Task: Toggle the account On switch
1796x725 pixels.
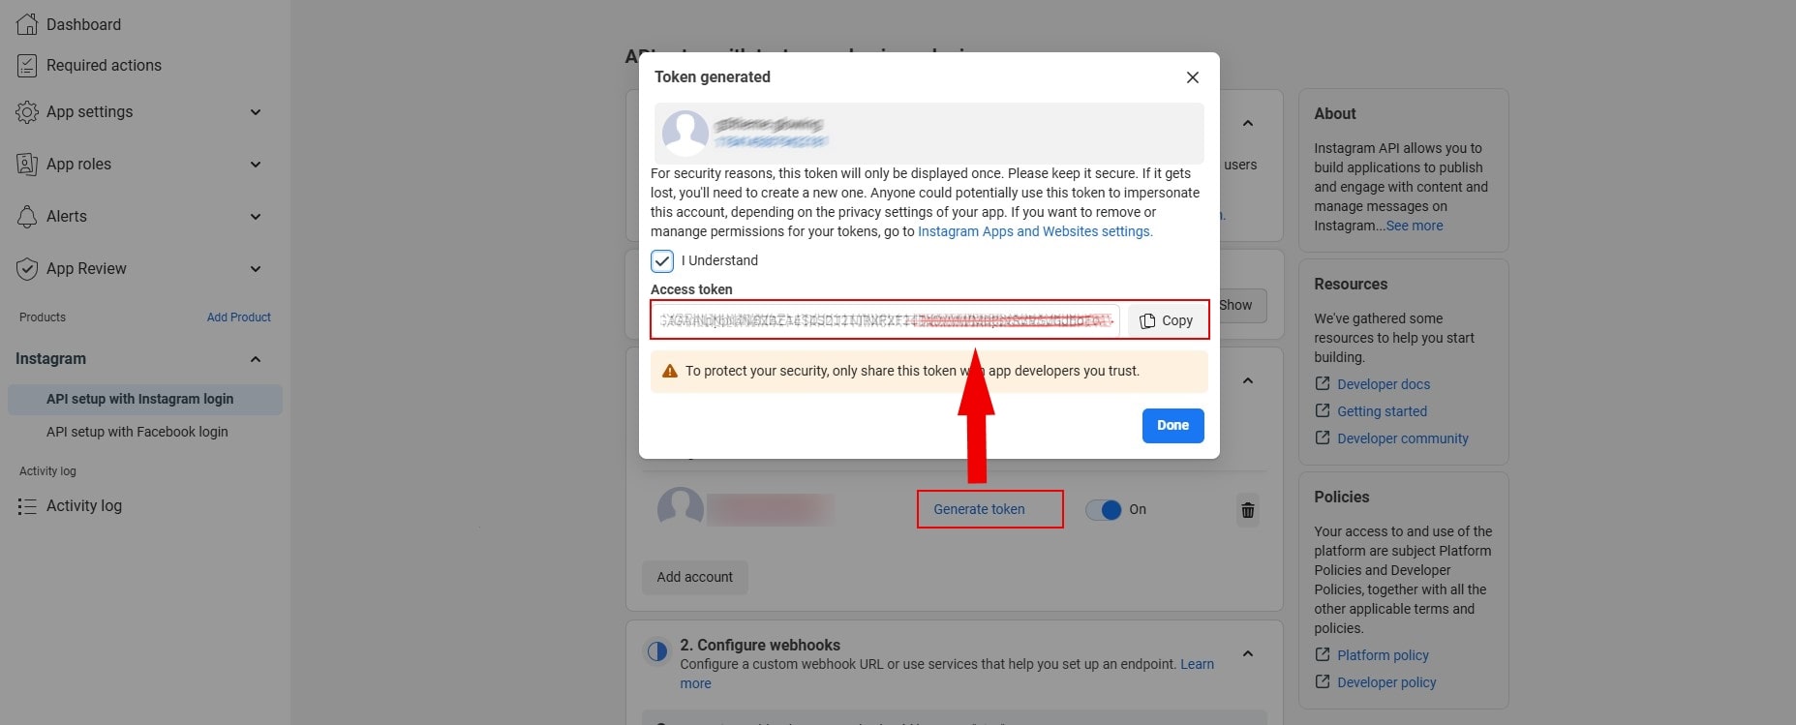Action: pos(1104,509)
